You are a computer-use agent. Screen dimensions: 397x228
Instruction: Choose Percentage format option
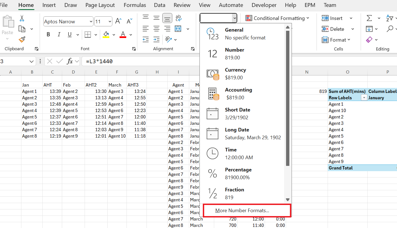coord(242,173)
